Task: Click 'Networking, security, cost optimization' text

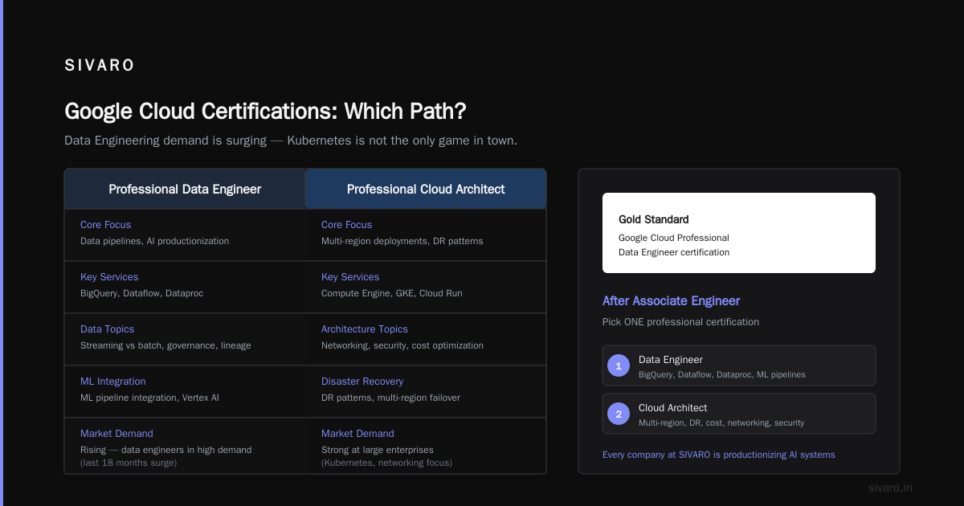Action: tap(402, 345)
